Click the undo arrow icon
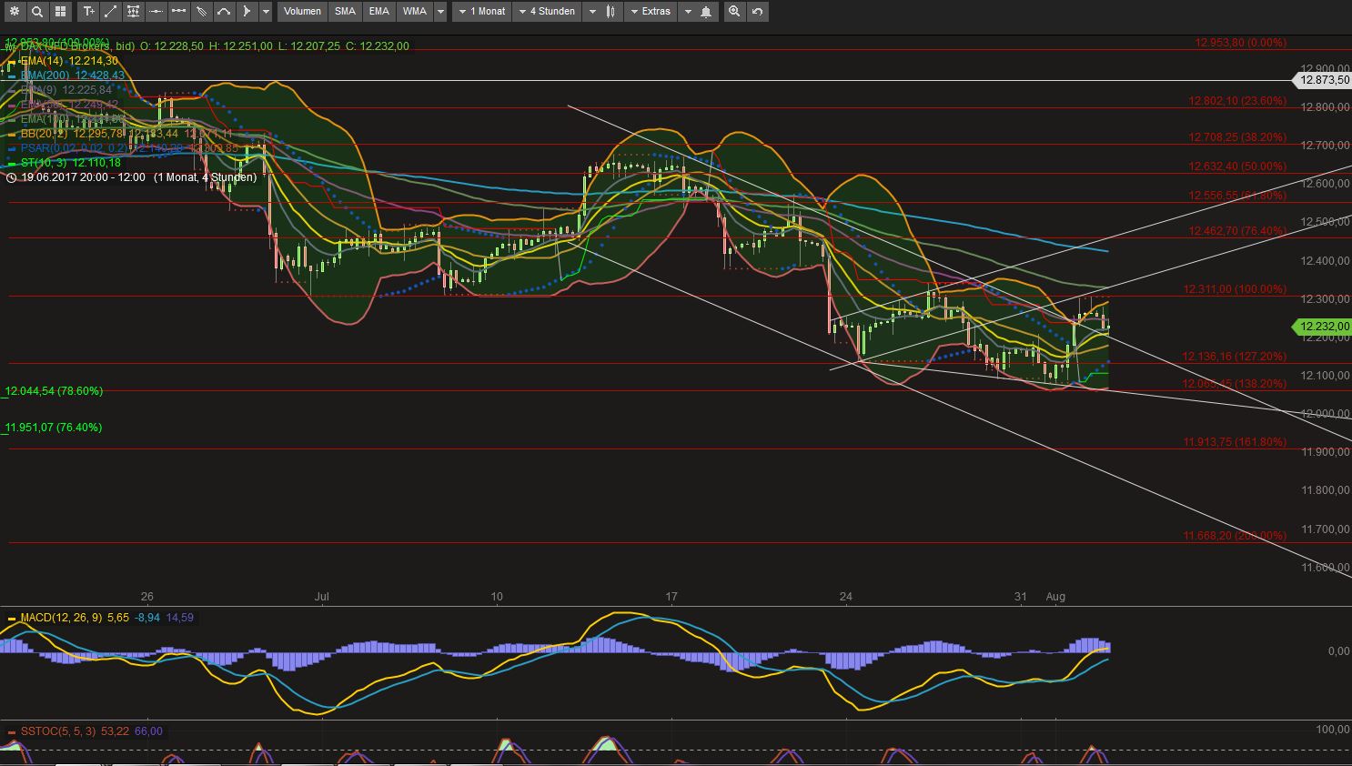Image resolution: width=1352 pixels, height=766 pixels. (x=758, y=11)
